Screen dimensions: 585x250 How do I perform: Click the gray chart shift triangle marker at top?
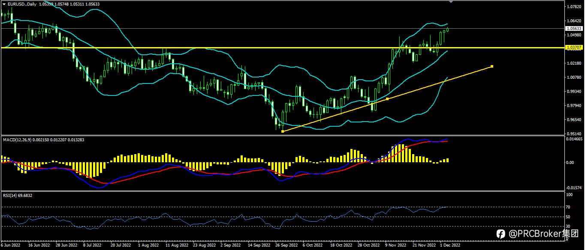pyautogui.click(x=451, y=2)
